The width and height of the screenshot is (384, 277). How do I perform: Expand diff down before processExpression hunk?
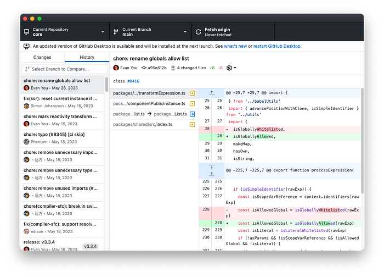[x=212, y=167]
